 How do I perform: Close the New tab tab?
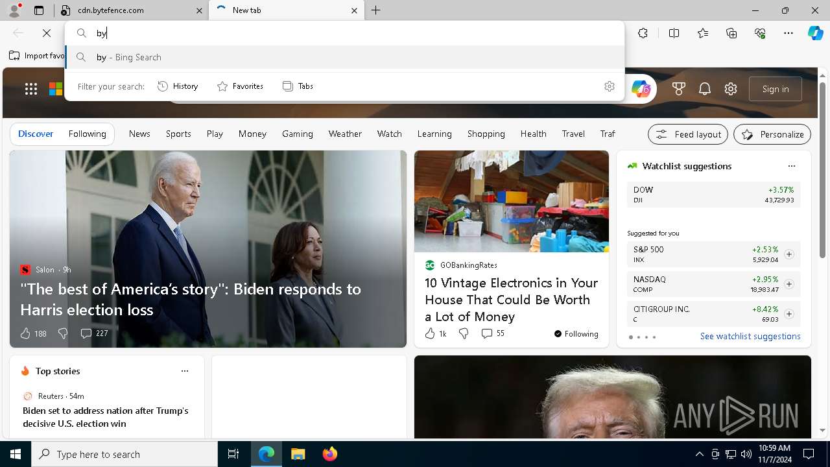(354, 10)
